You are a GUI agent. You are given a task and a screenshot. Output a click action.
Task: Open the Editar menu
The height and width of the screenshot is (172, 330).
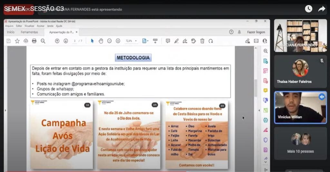coord(19,26)
